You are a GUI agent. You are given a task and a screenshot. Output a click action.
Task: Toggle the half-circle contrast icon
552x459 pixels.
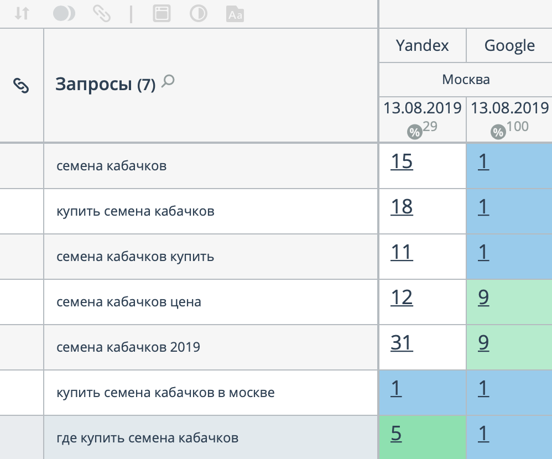(198, 14)
